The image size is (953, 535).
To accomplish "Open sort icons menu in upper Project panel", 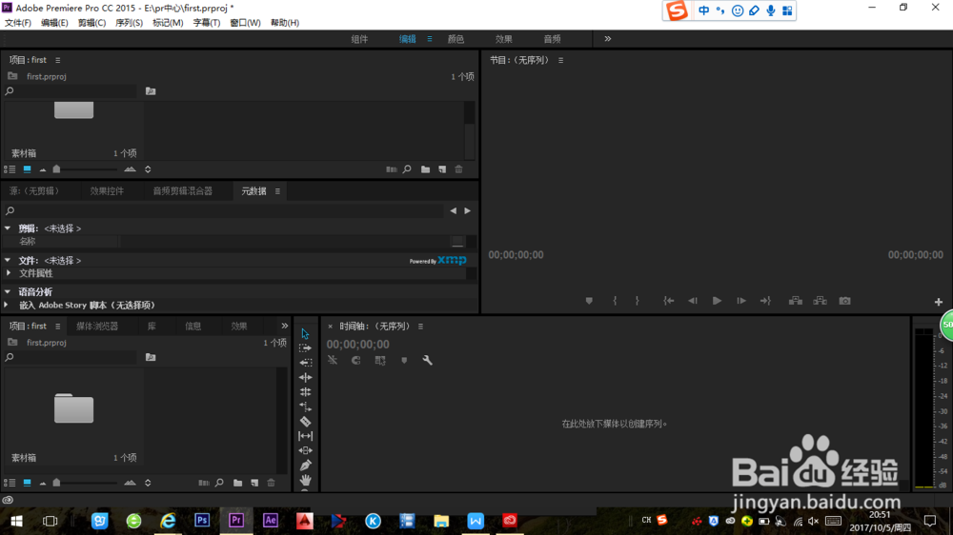I will [148, 169].
